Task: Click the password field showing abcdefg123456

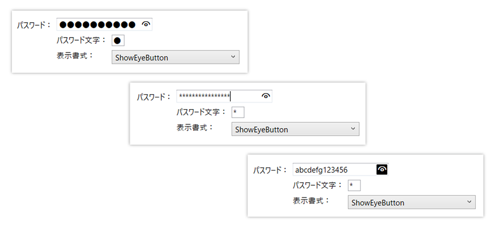Action: [340, 169]
